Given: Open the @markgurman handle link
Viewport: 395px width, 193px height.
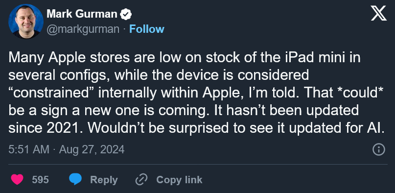Looking at the screenshot, I should tap(83, 29).
